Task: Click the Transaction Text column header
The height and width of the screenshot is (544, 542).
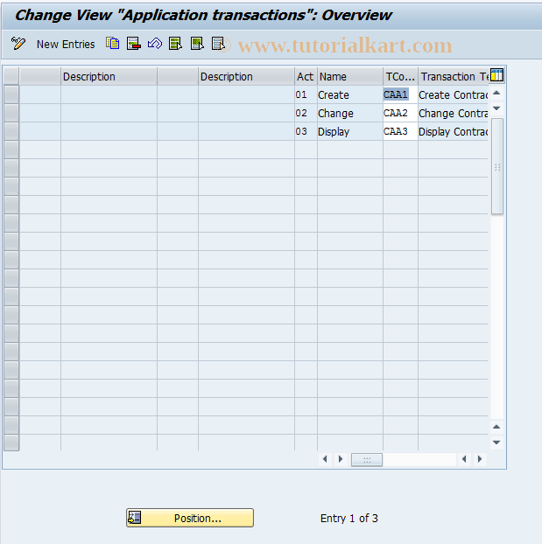Action: pos(454,77)
